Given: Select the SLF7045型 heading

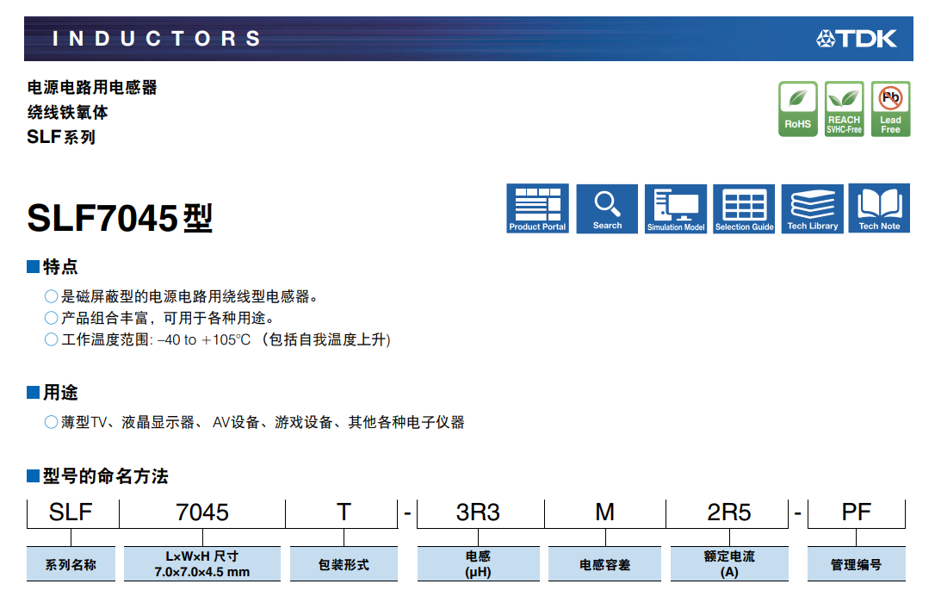Looking at the screenshot, I should (120, 218).
